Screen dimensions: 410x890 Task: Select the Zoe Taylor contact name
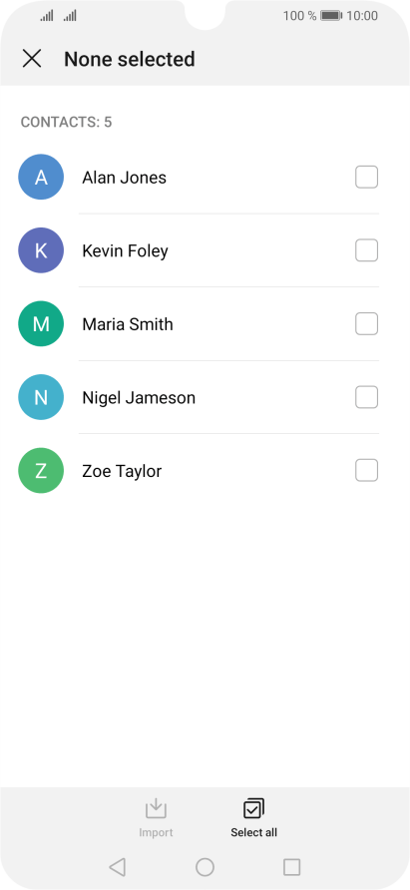[122, 471]
